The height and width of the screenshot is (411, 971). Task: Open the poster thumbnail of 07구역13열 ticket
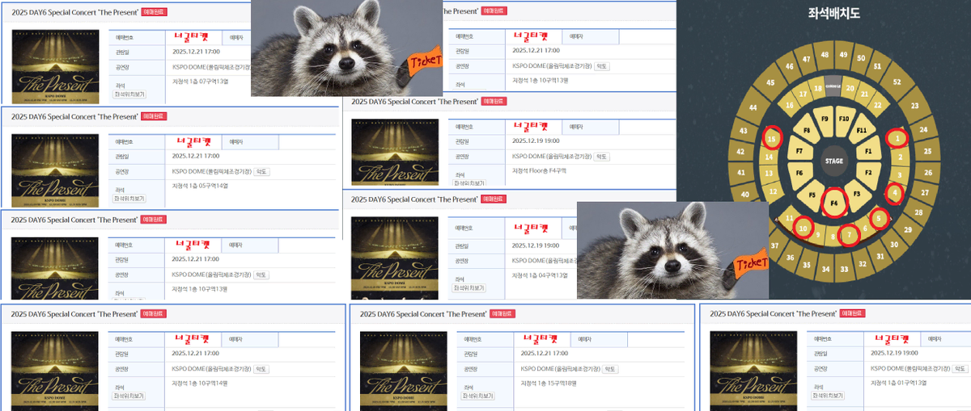coord(56,67)
